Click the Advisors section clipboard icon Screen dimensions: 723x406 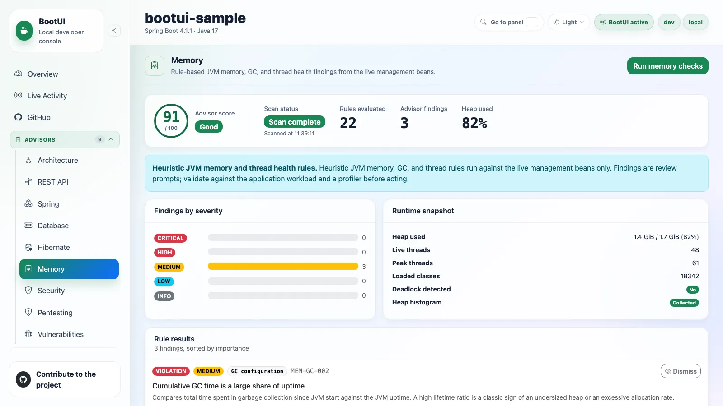tap(18, 140)
